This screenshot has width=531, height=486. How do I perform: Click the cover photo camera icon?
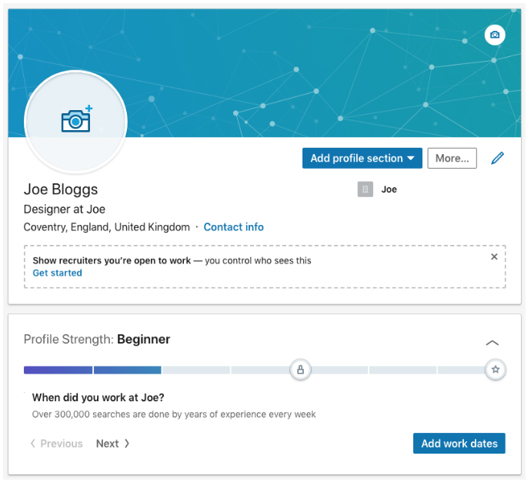pyautogui.click(x=495, y=35)
